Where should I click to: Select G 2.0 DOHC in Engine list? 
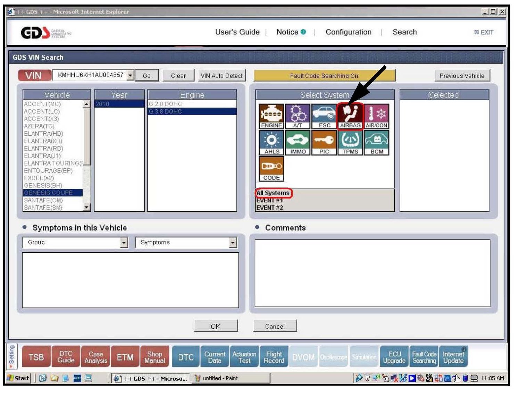click(x=166, y=104)
